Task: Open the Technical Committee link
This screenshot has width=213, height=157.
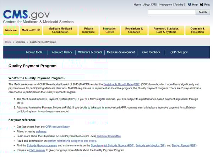Action: (109, 136)
